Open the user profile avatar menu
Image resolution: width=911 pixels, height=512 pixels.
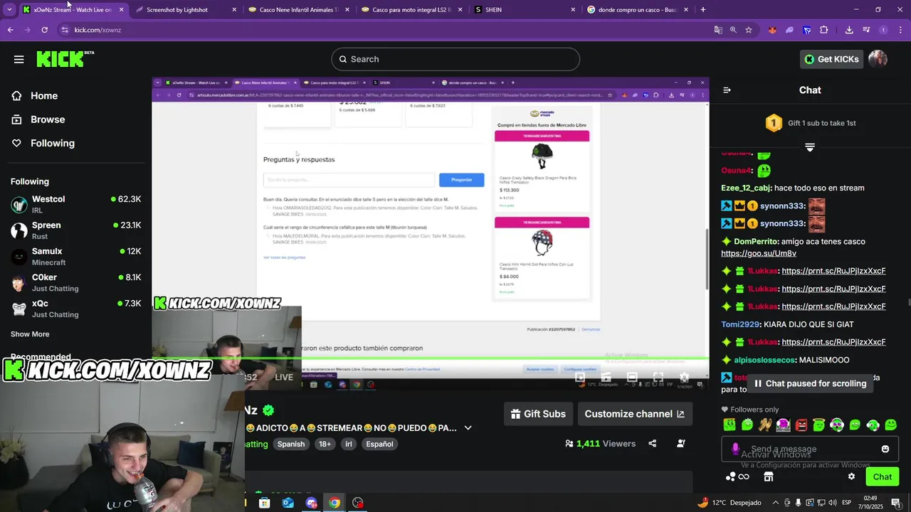tap(878, 59)
